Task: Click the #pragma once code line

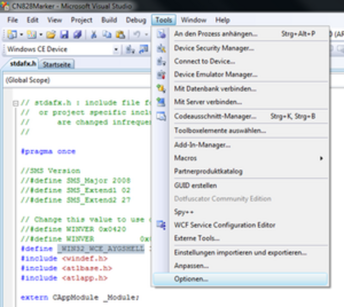Action: (48, 152)
